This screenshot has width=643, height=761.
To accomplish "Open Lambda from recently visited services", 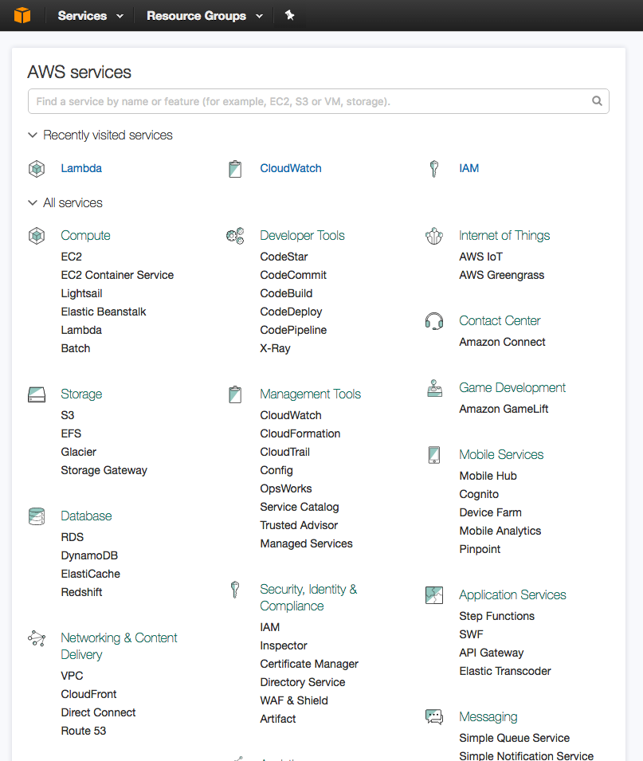I will pyautogui.click(x=81, y=168).
